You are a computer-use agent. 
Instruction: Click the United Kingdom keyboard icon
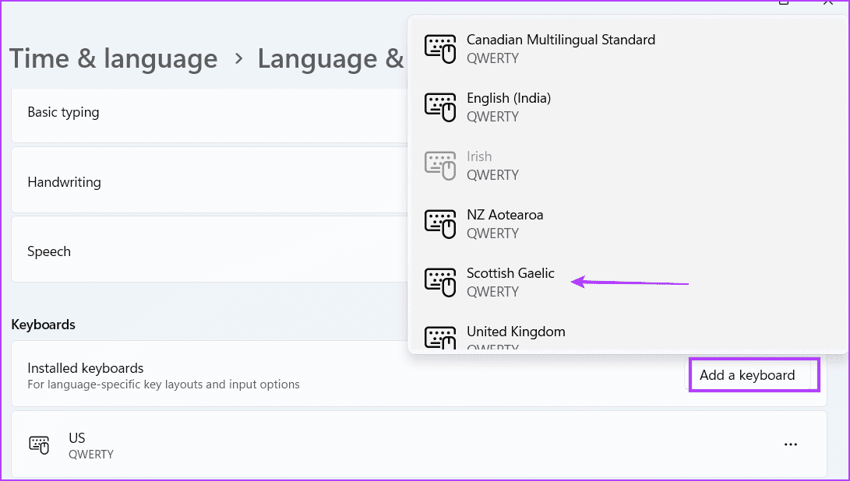(x=439, y=338)
